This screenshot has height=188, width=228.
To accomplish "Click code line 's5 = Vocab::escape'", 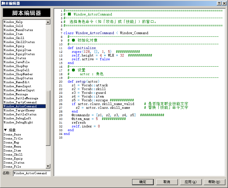I will click(90, 100).
